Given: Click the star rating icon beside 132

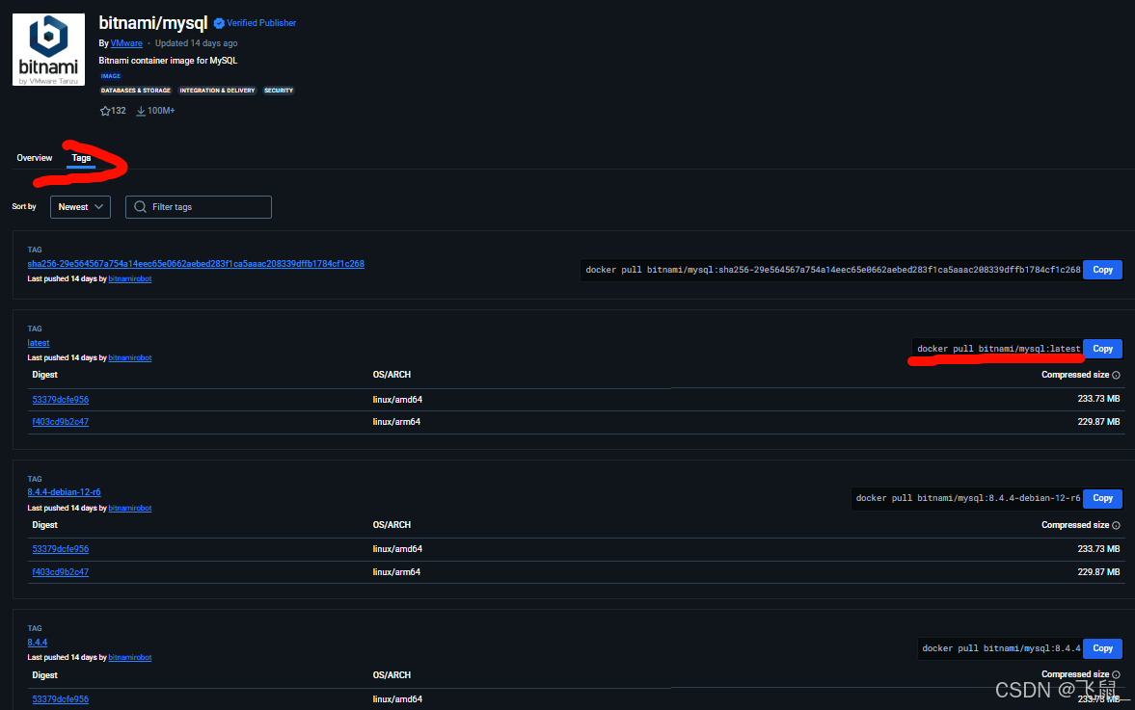Looking at the screenshot, I should 105,111.
